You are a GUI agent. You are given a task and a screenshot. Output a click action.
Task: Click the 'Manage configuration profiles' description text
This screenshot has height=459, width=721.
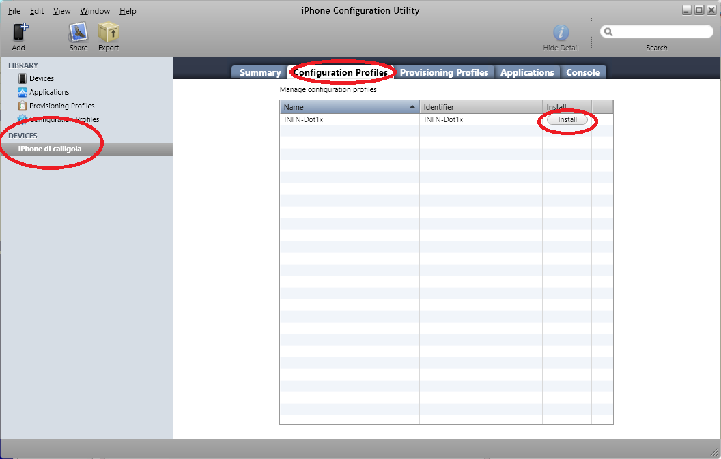click(328, 89)
